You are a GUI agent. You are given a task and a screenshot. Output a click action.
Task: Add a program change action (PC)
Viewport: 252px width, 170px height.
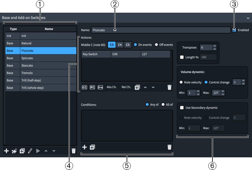click(x=92, y=87)
